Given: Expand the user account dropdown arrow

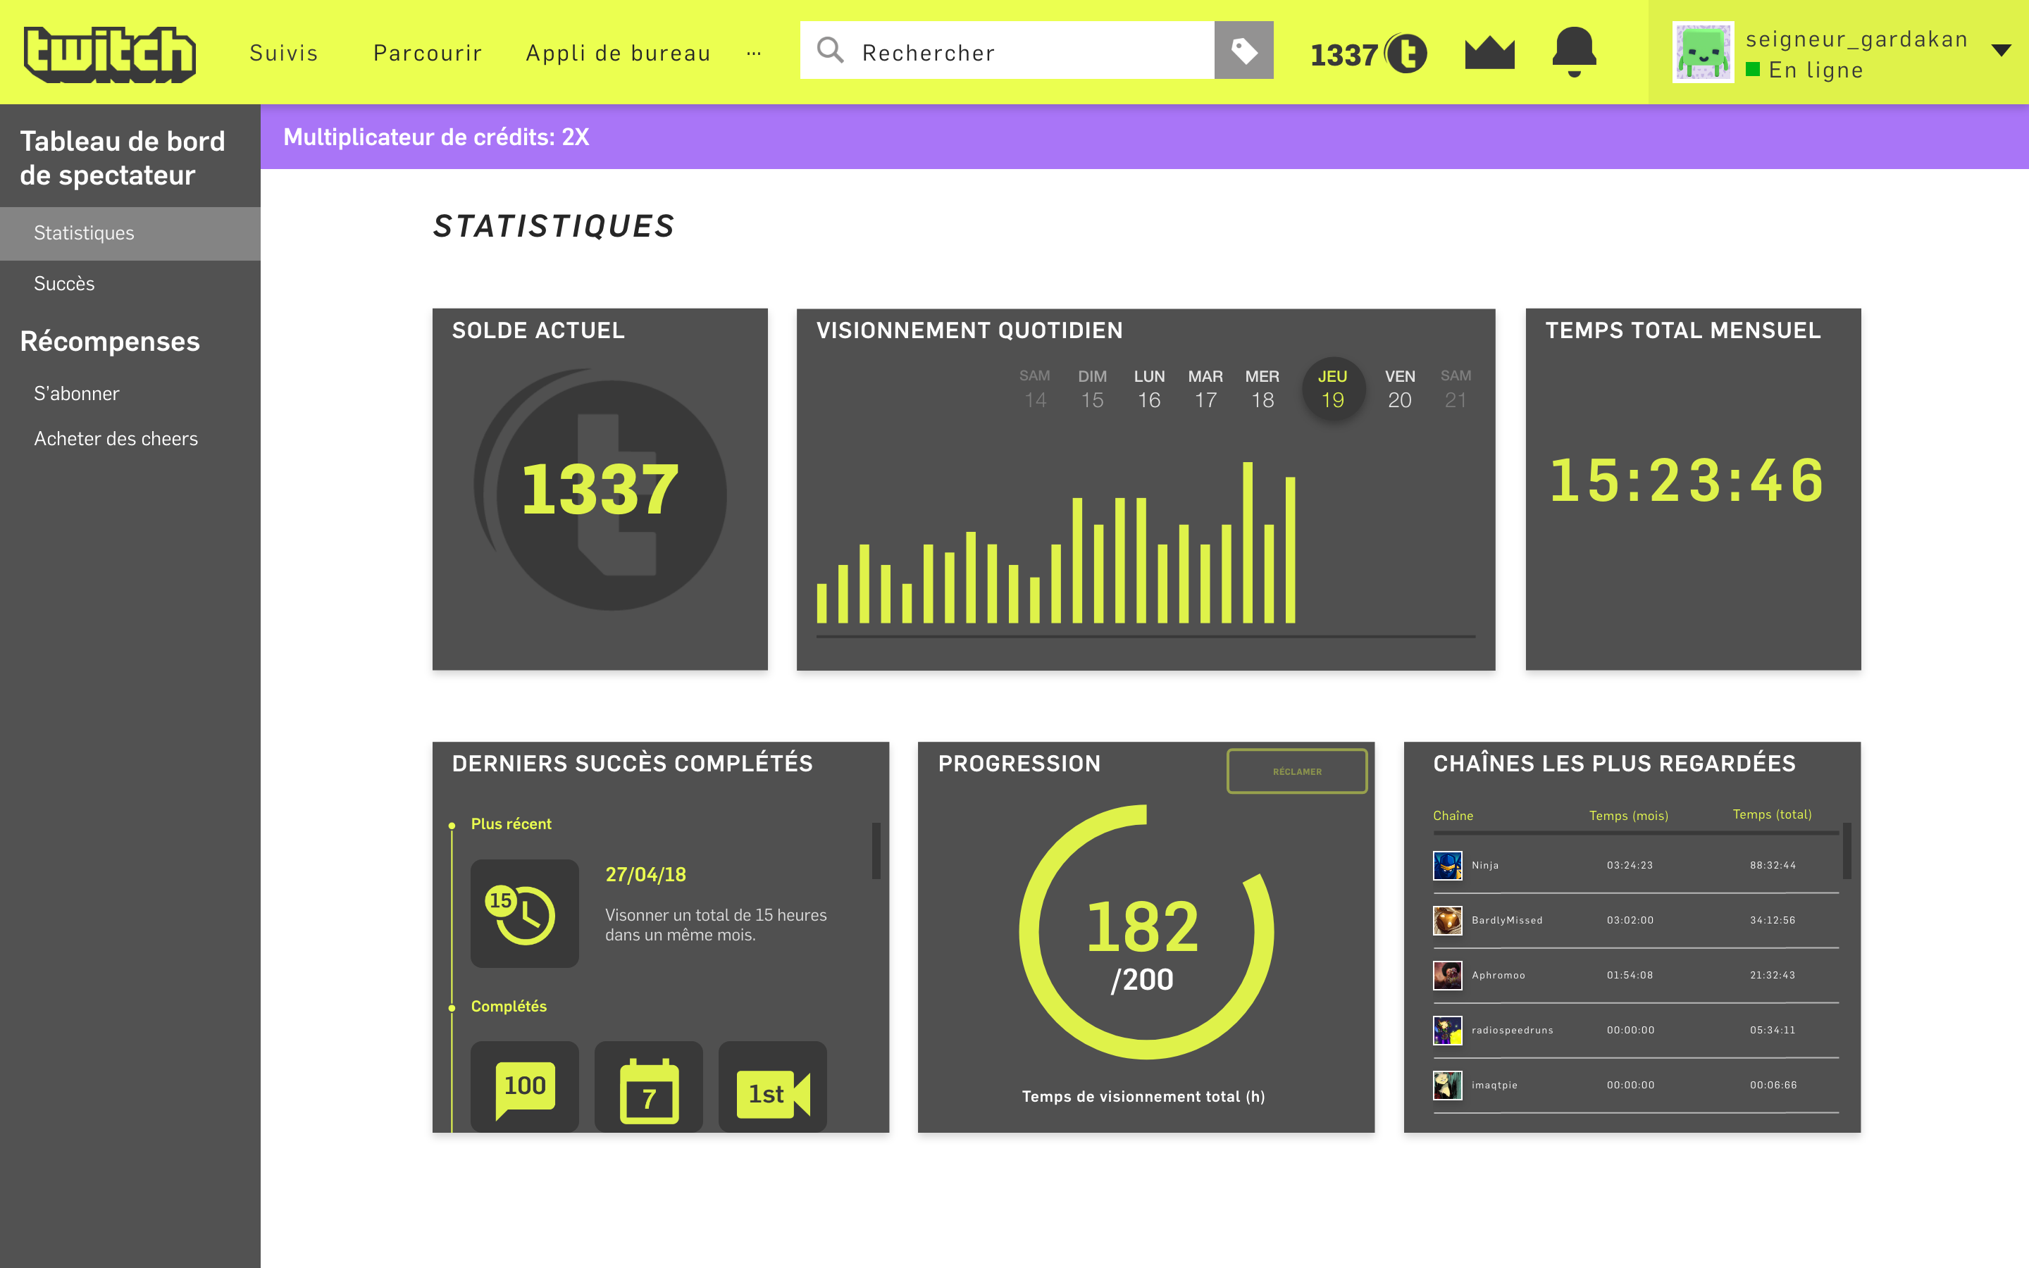Looking at the screenshot, I should (x=2002, y=50).
